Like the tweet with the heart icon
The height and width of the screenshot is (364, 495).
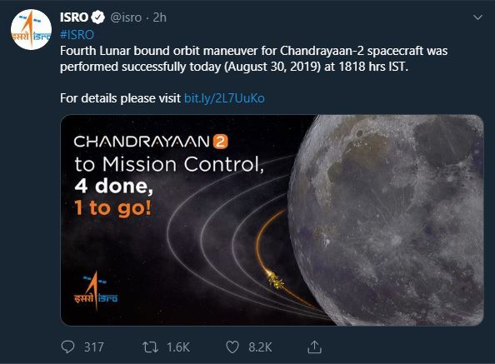pyautogui.click(x=232, y=347)
